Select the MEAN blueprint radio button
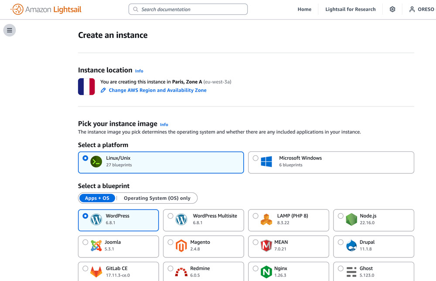The width and height of the screenshot is (436, 281). (255, 242)
